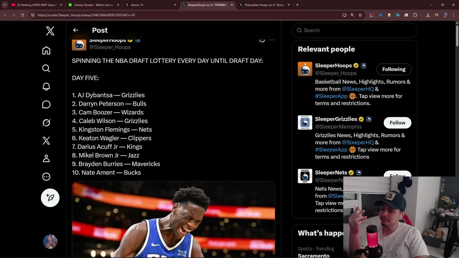Open More circle-ellipsis sidebar icon

pos(46,177)
